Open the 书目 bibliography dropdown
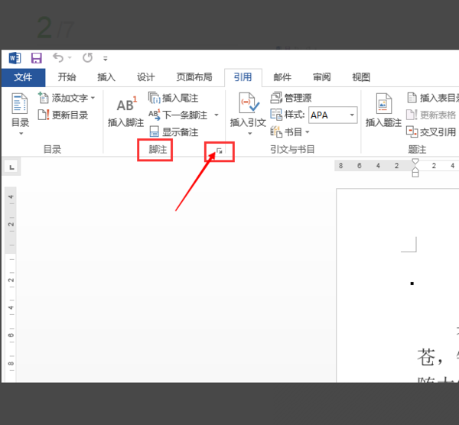Screen dimensions: 459x425 (x=290, y=132)
